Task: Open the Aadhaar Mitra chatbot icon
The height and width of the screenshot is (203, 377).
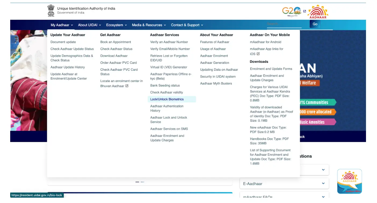Action: click(349, 181)
